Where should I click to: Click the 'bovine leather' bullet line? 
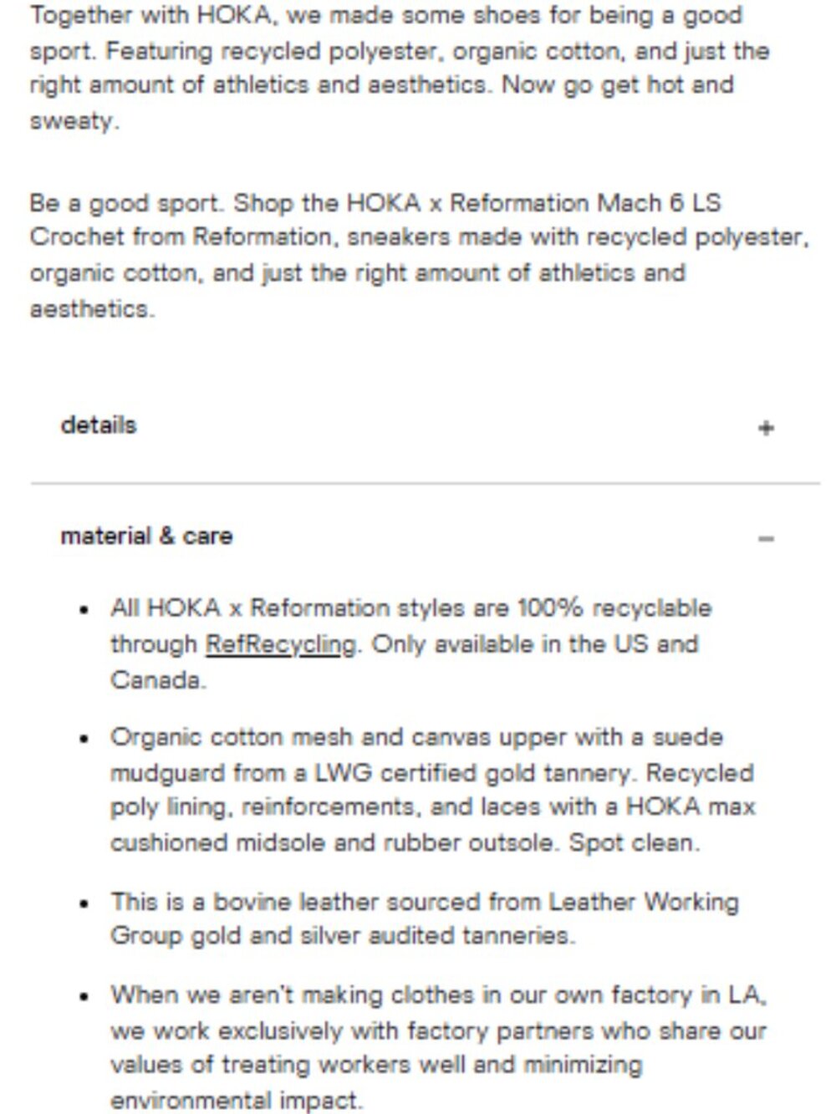(x=425, y=902)
